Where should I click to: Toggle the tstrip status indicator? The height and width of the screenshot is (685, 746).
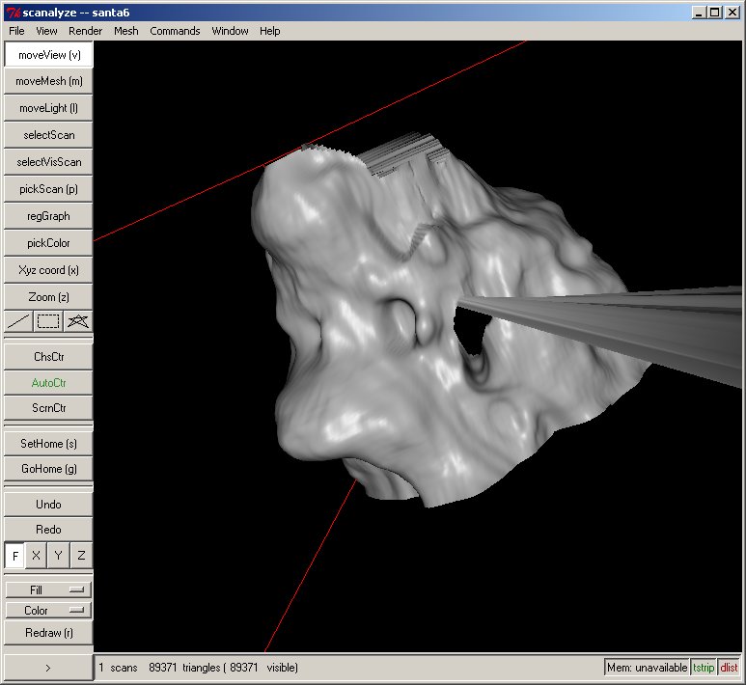point(704,668)
